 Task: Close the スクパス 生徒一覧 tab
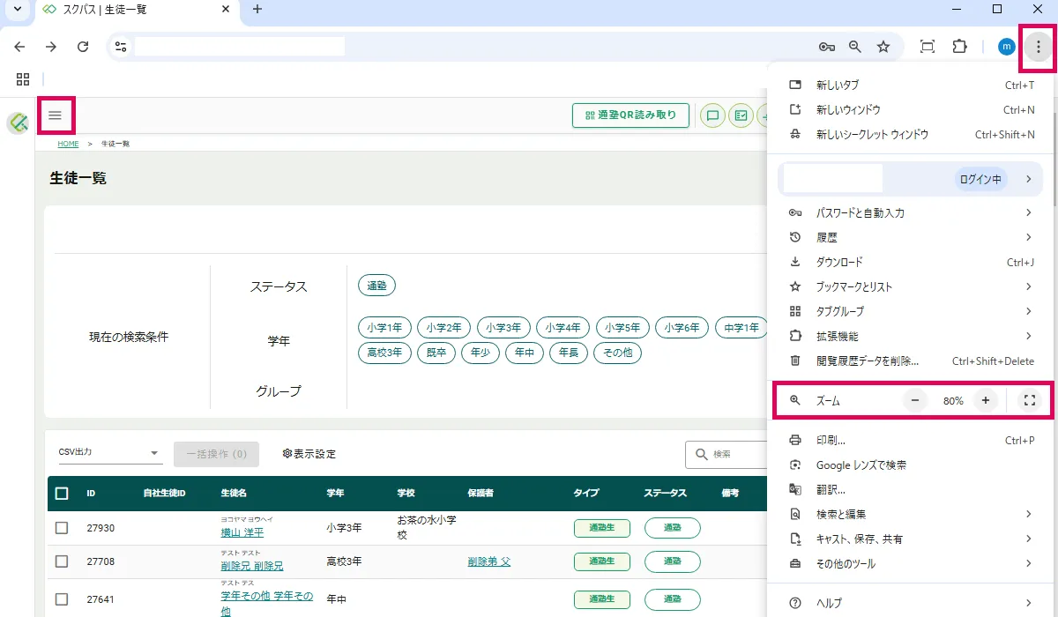(x=226, y=9)
